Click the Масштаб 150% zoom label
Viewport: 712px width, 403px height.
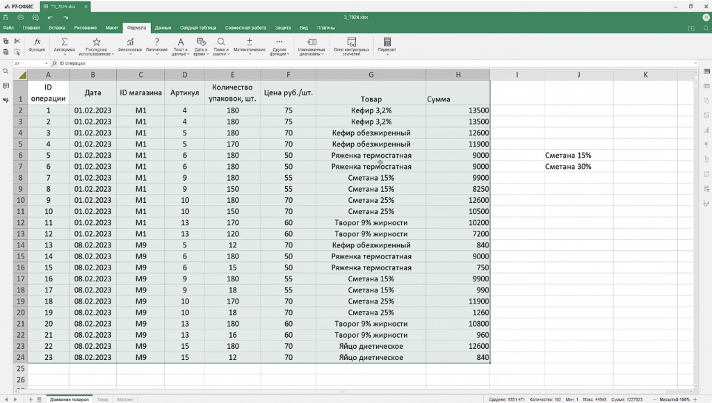674,400
